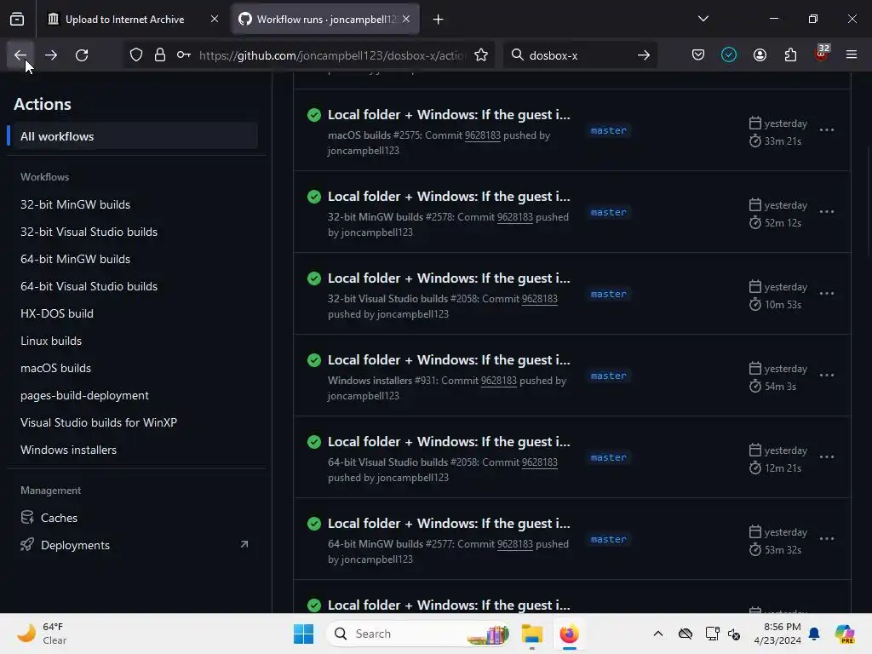Switch to the Upload to Internet Archive tab

click(125, 20)
